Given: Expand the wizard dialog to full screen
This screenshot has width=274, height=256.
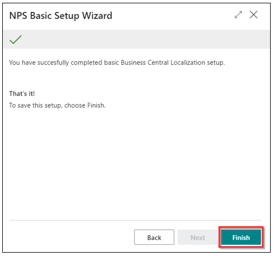Looking at the screenshot, I should pos(238,15).
